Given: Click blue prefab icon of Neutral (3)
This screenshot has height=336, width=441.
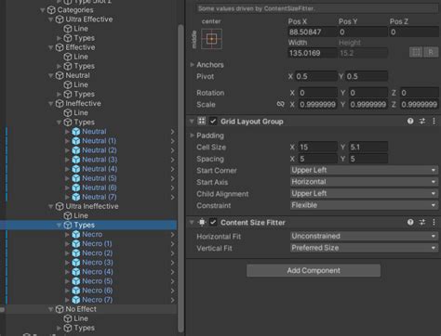Looking at the screenshot, I should (x=76, y=160).
